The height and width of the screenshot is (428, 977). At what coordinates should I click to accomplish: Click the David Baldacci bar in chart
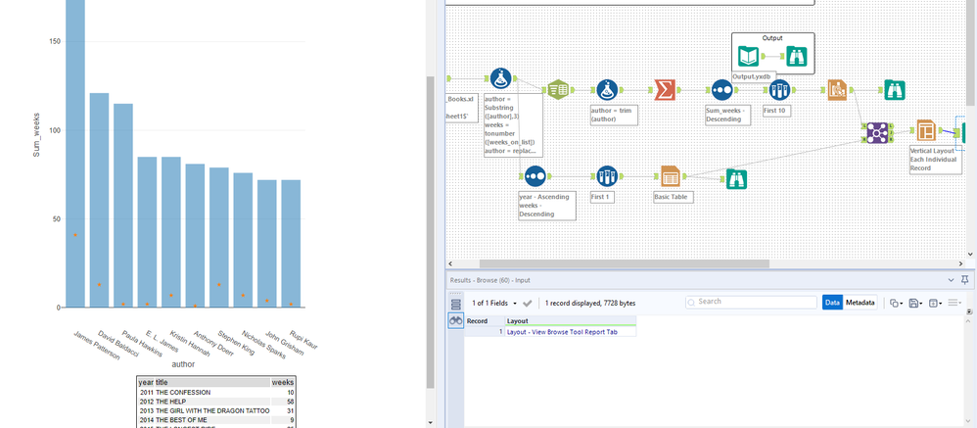click(99, 200)
